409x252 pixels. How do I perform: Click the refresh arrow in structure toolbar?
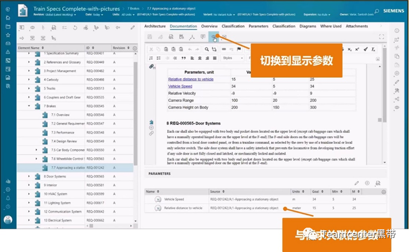(75, 28)
